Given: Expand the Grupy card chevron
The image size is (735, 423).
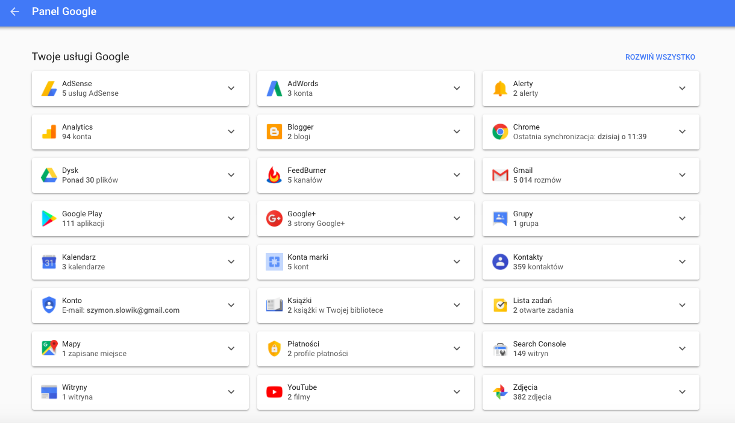Looking at the screenshot, I should pos(683,219).
